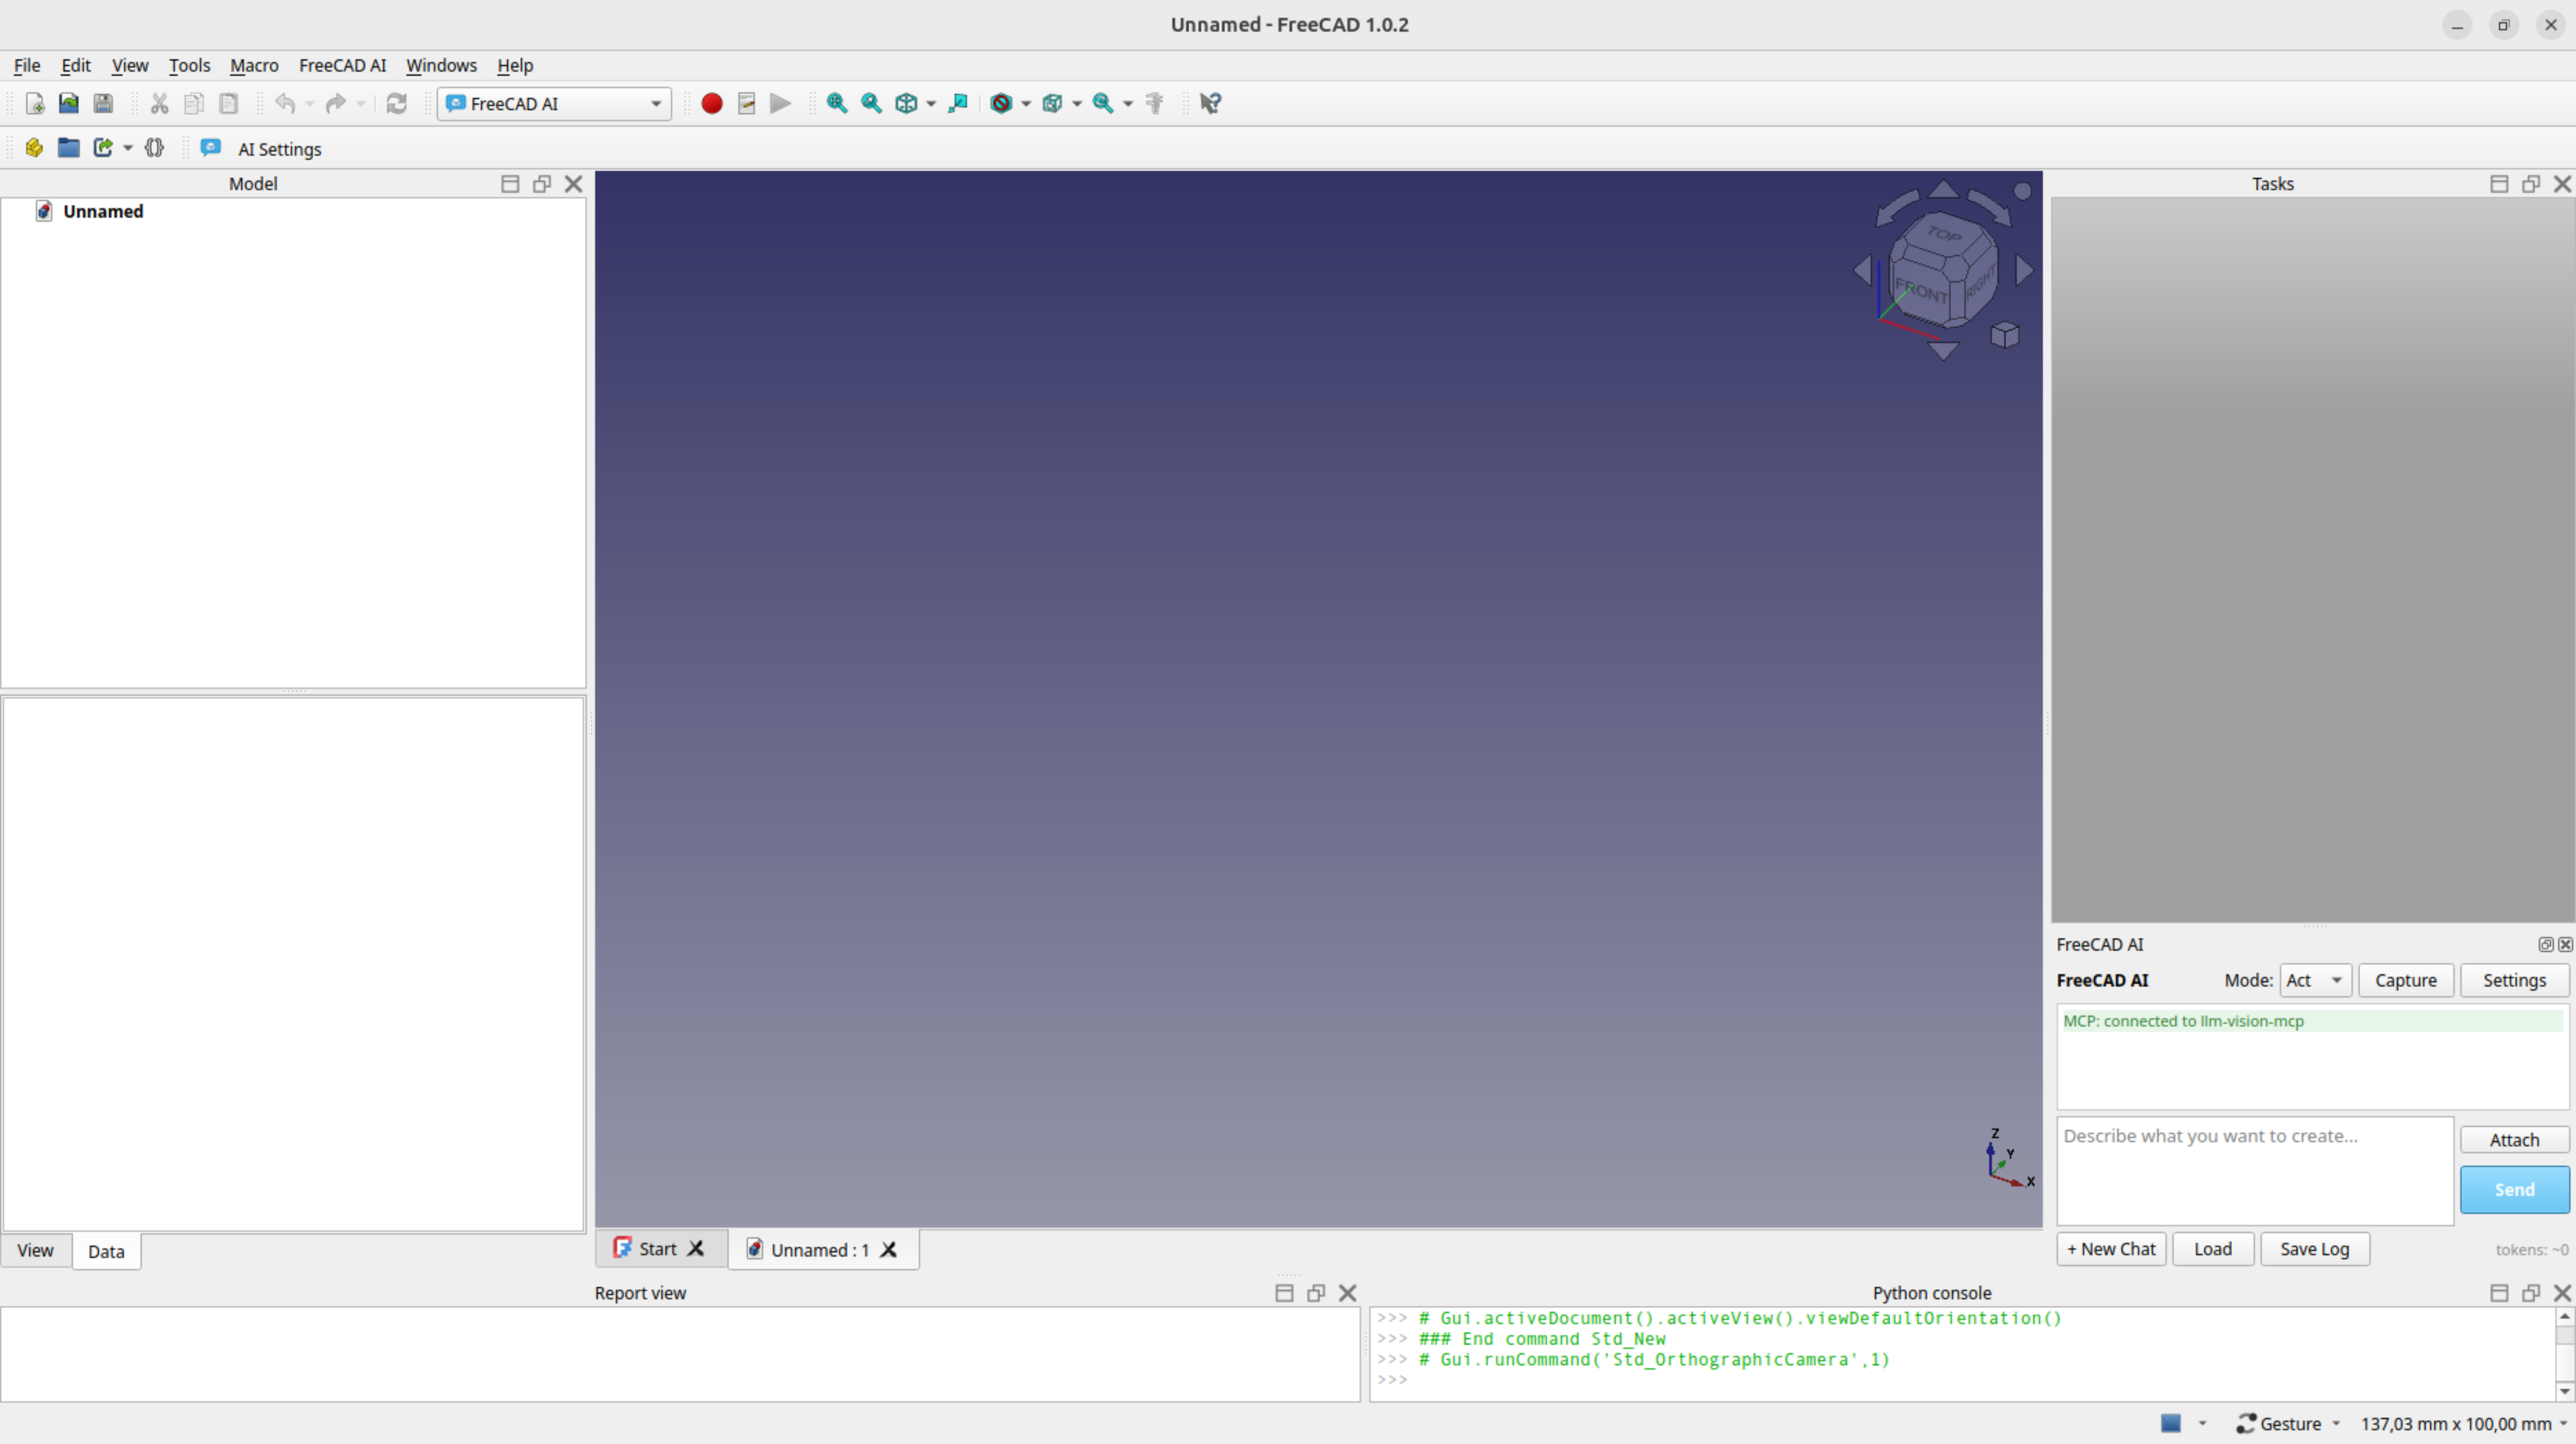2576x1444 pixels.
Task: Click the Save Log button
Action: pos(2314,1249)
